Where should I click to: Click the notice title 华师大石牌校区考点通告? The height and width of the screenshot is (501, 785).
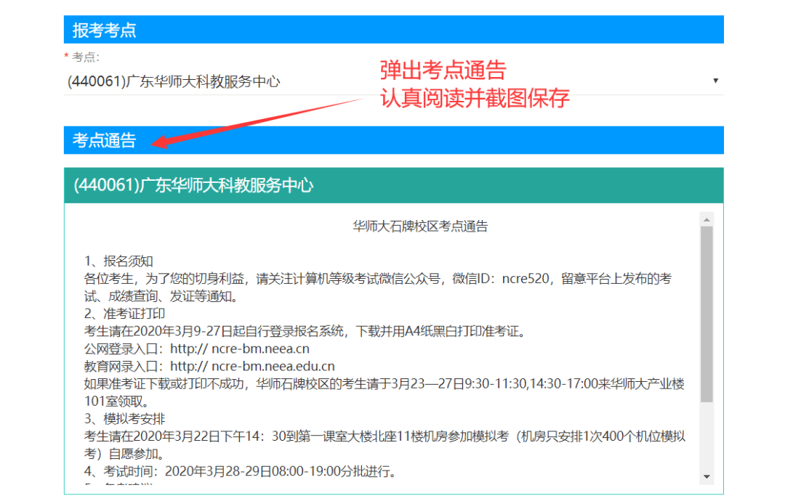tap(420, 227)
